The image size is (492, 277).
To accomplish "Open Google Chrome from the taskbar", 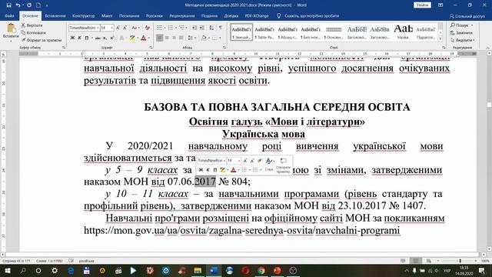I will [261, 270].
